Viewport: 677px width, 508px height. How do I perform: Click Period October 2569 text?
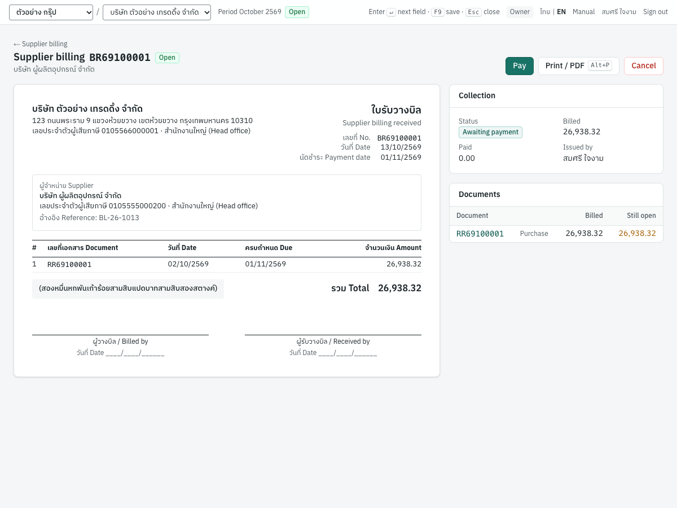point(249,12)
